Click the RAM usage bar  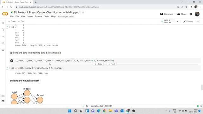click(172, 20)
